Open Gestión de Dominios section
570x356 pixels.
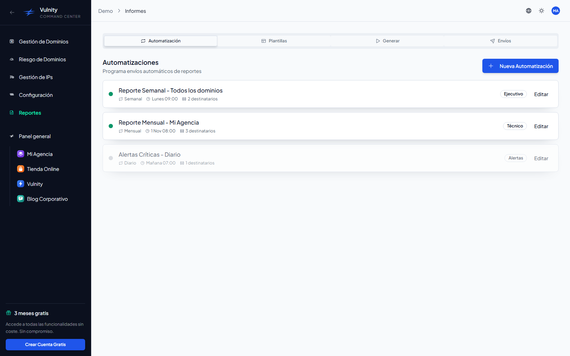point(43,42)
